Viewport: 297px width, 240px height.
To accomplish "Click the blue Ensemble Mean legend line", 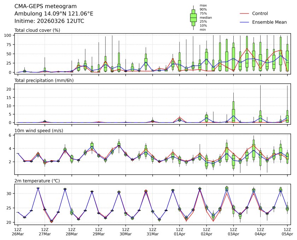I will coord(246,22).
